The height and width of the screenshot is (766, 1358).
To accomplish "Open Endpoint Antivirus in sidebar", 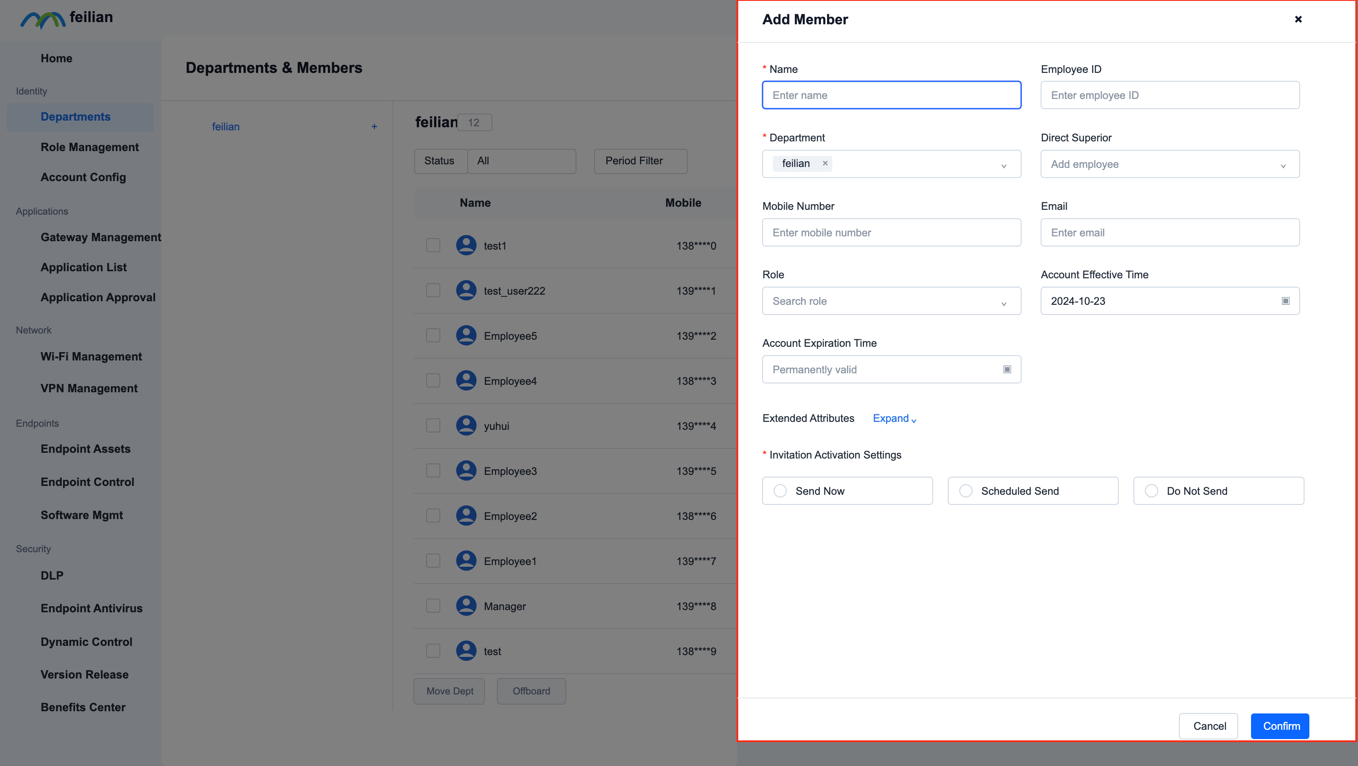I will [x=92, y=608].
